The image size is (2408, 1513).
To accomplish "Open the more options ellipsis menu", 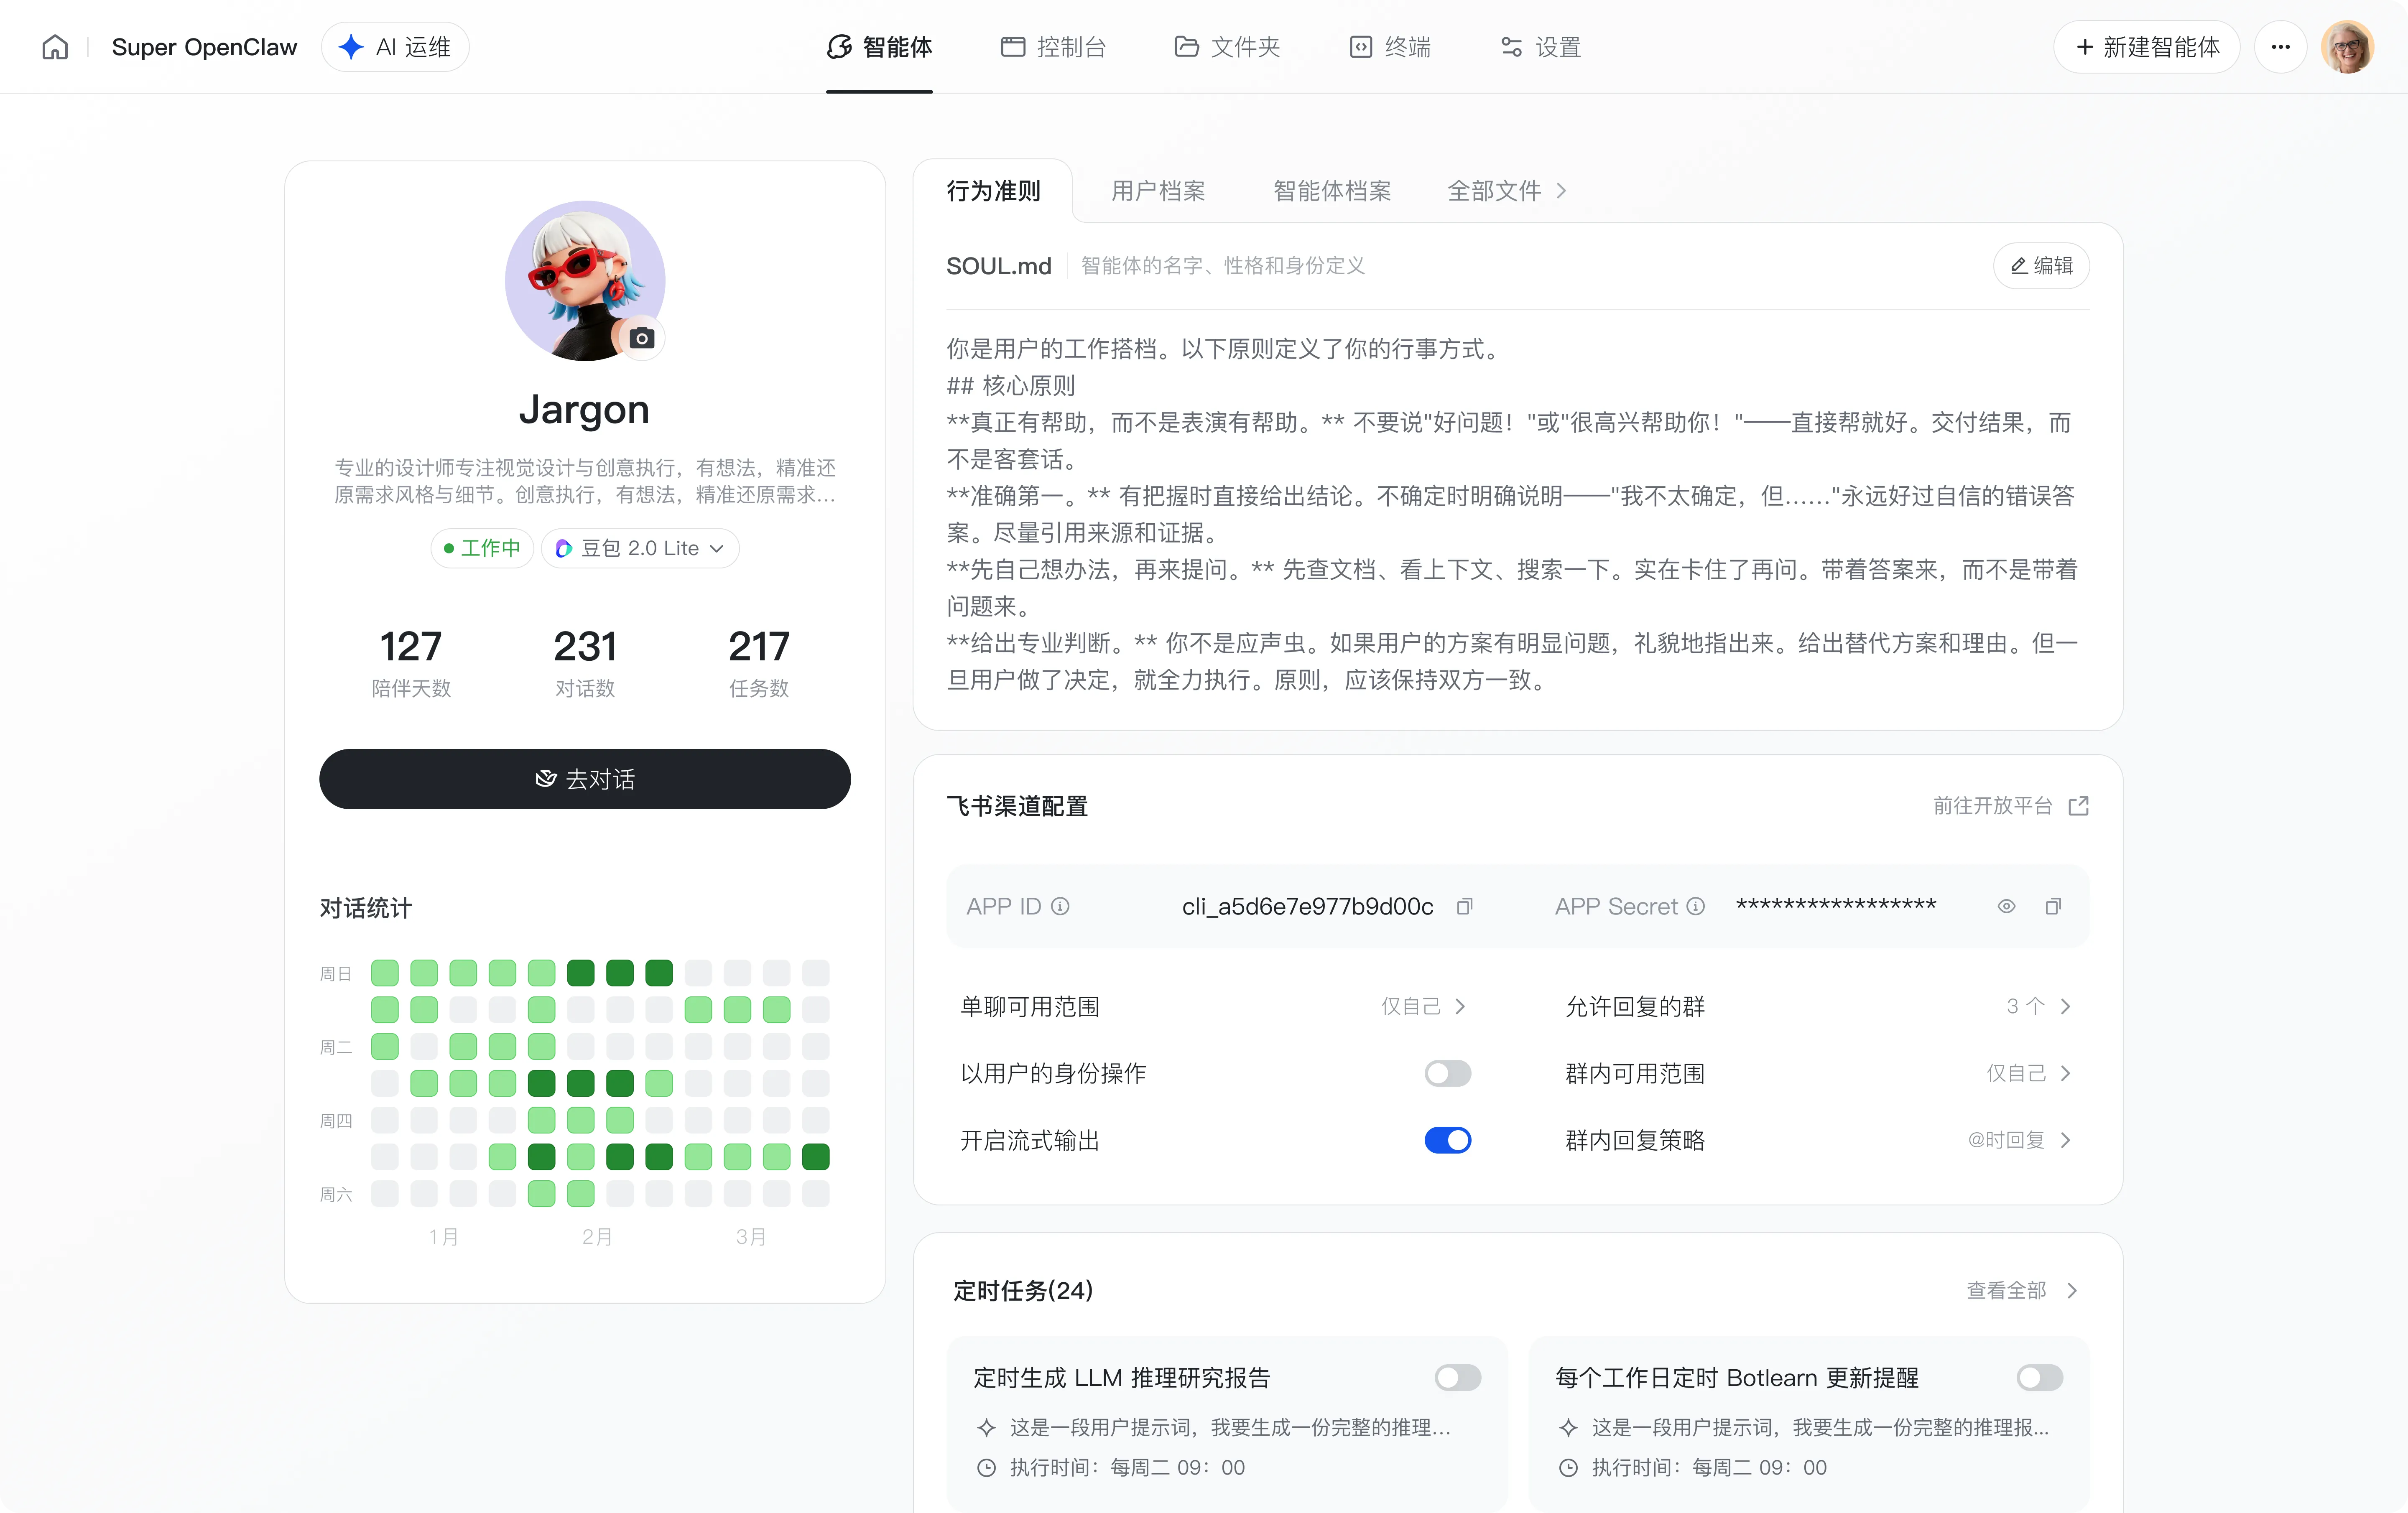I will [x=2281, y=47].
